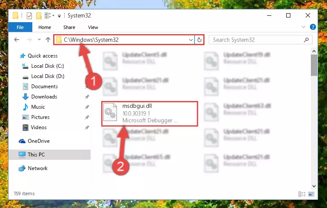
Task: Click the pin icon next to Pictures
Action: coord(87,117)
